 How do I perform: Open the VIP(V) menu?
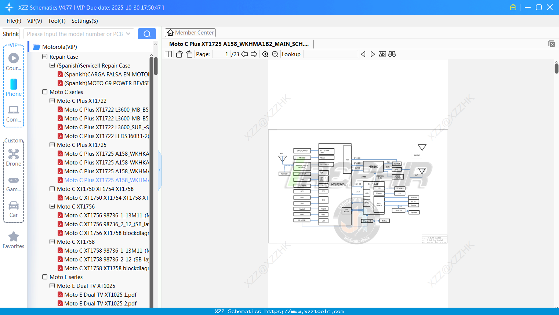35,21
